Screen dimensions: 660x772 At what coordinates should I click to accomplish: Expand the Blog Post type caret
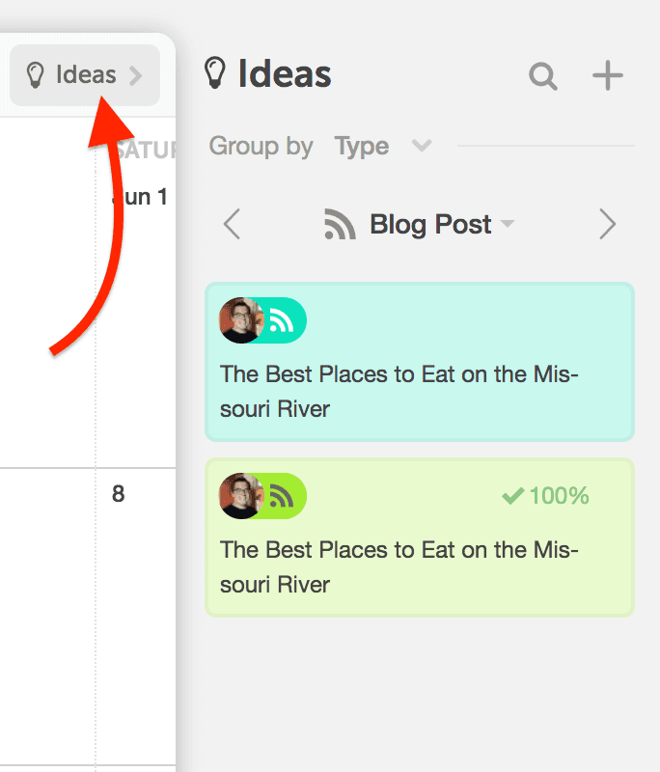(508, 224)
